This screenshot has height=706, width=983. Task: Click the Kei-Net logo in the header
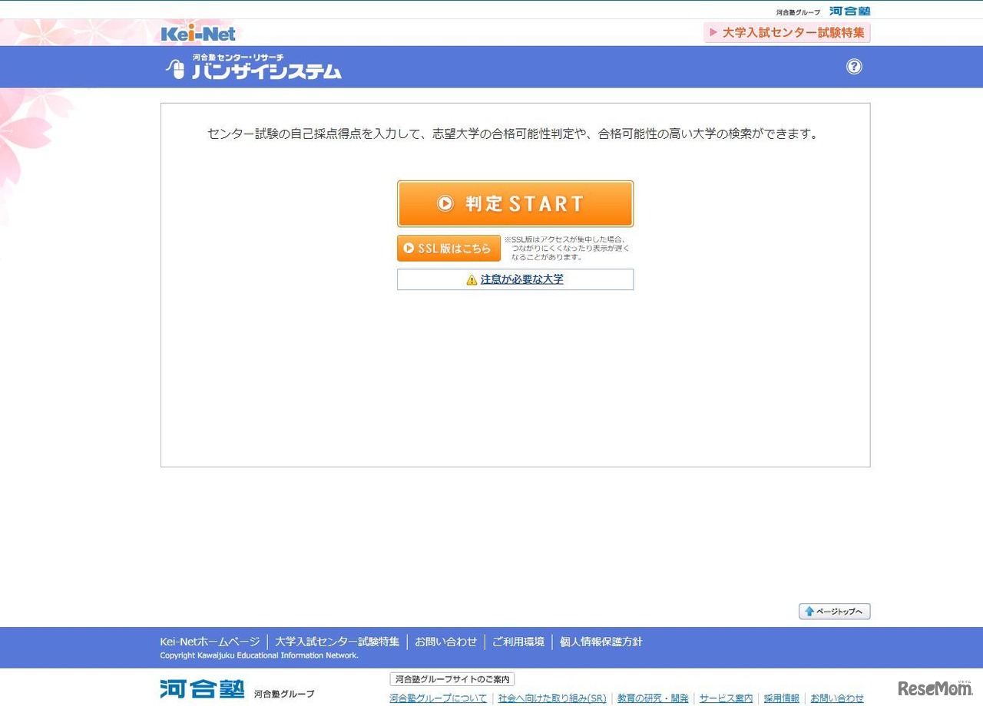pyautogui.click(x=197, y=32)
